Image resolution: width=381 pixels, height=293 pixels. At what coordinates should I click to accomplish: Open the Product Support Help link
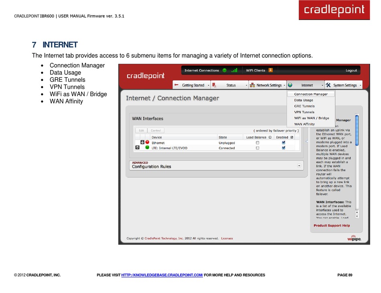332,226
